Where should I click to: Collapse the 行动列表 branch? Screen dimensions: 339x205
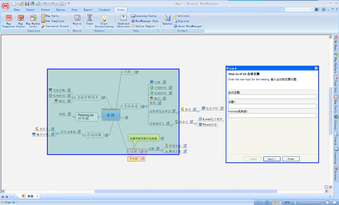[x=84, y=135]
